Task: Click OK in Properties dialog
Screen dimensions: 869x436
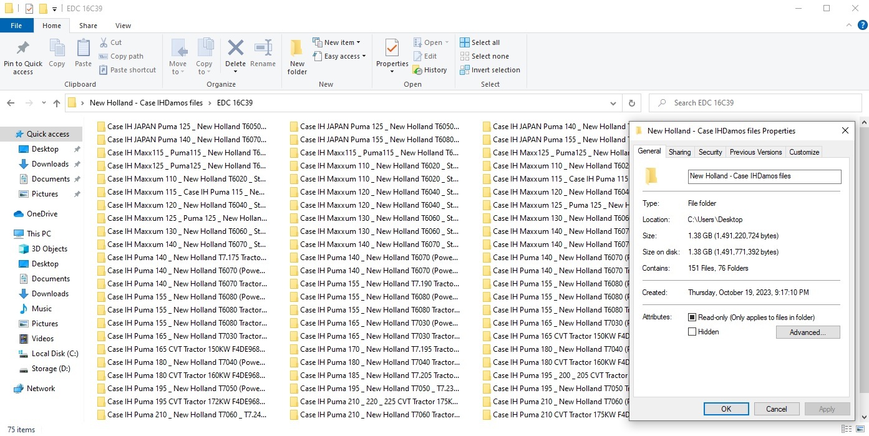Action: click(726, 409)
